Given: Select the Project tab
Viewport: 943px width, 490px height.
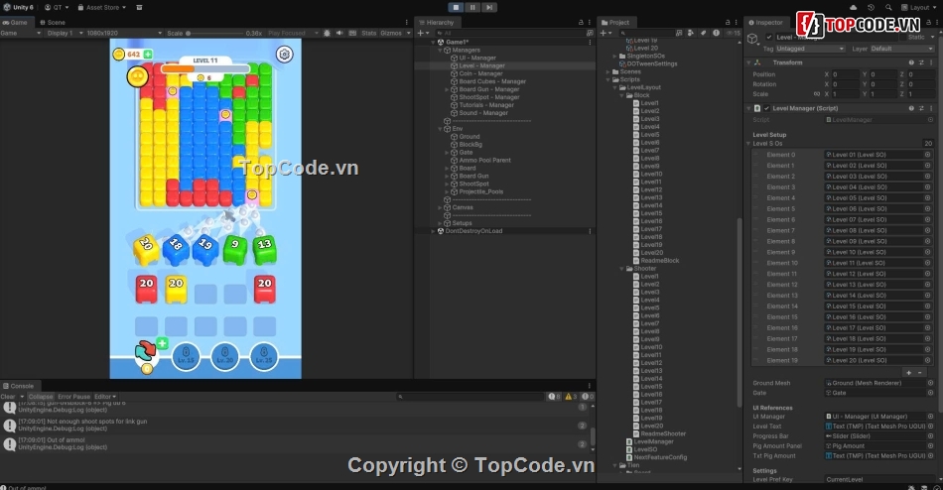Looking at the screenshot, I should tap(615, 22).
